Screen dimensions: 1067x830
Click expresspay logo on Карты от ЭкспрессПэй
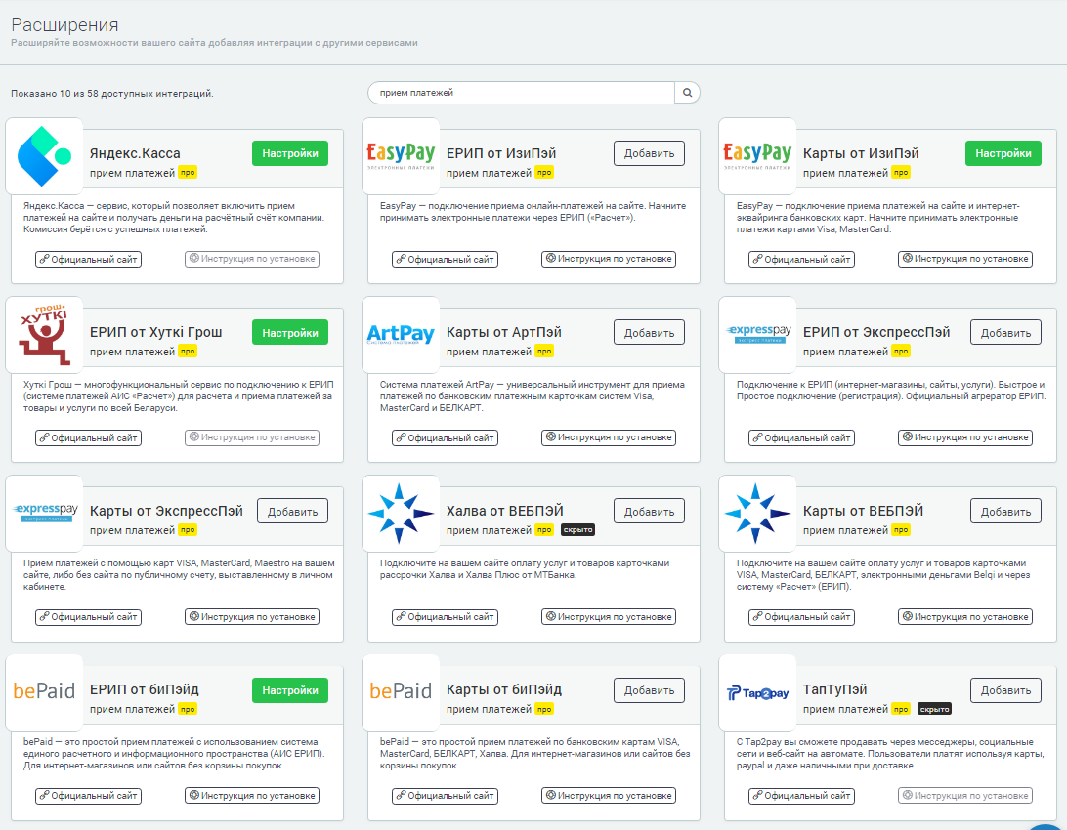coord(44,514)
